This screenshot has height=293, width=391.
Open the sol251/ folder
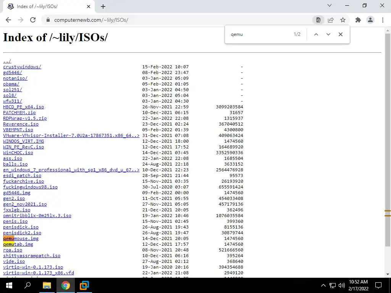point(13,90)
